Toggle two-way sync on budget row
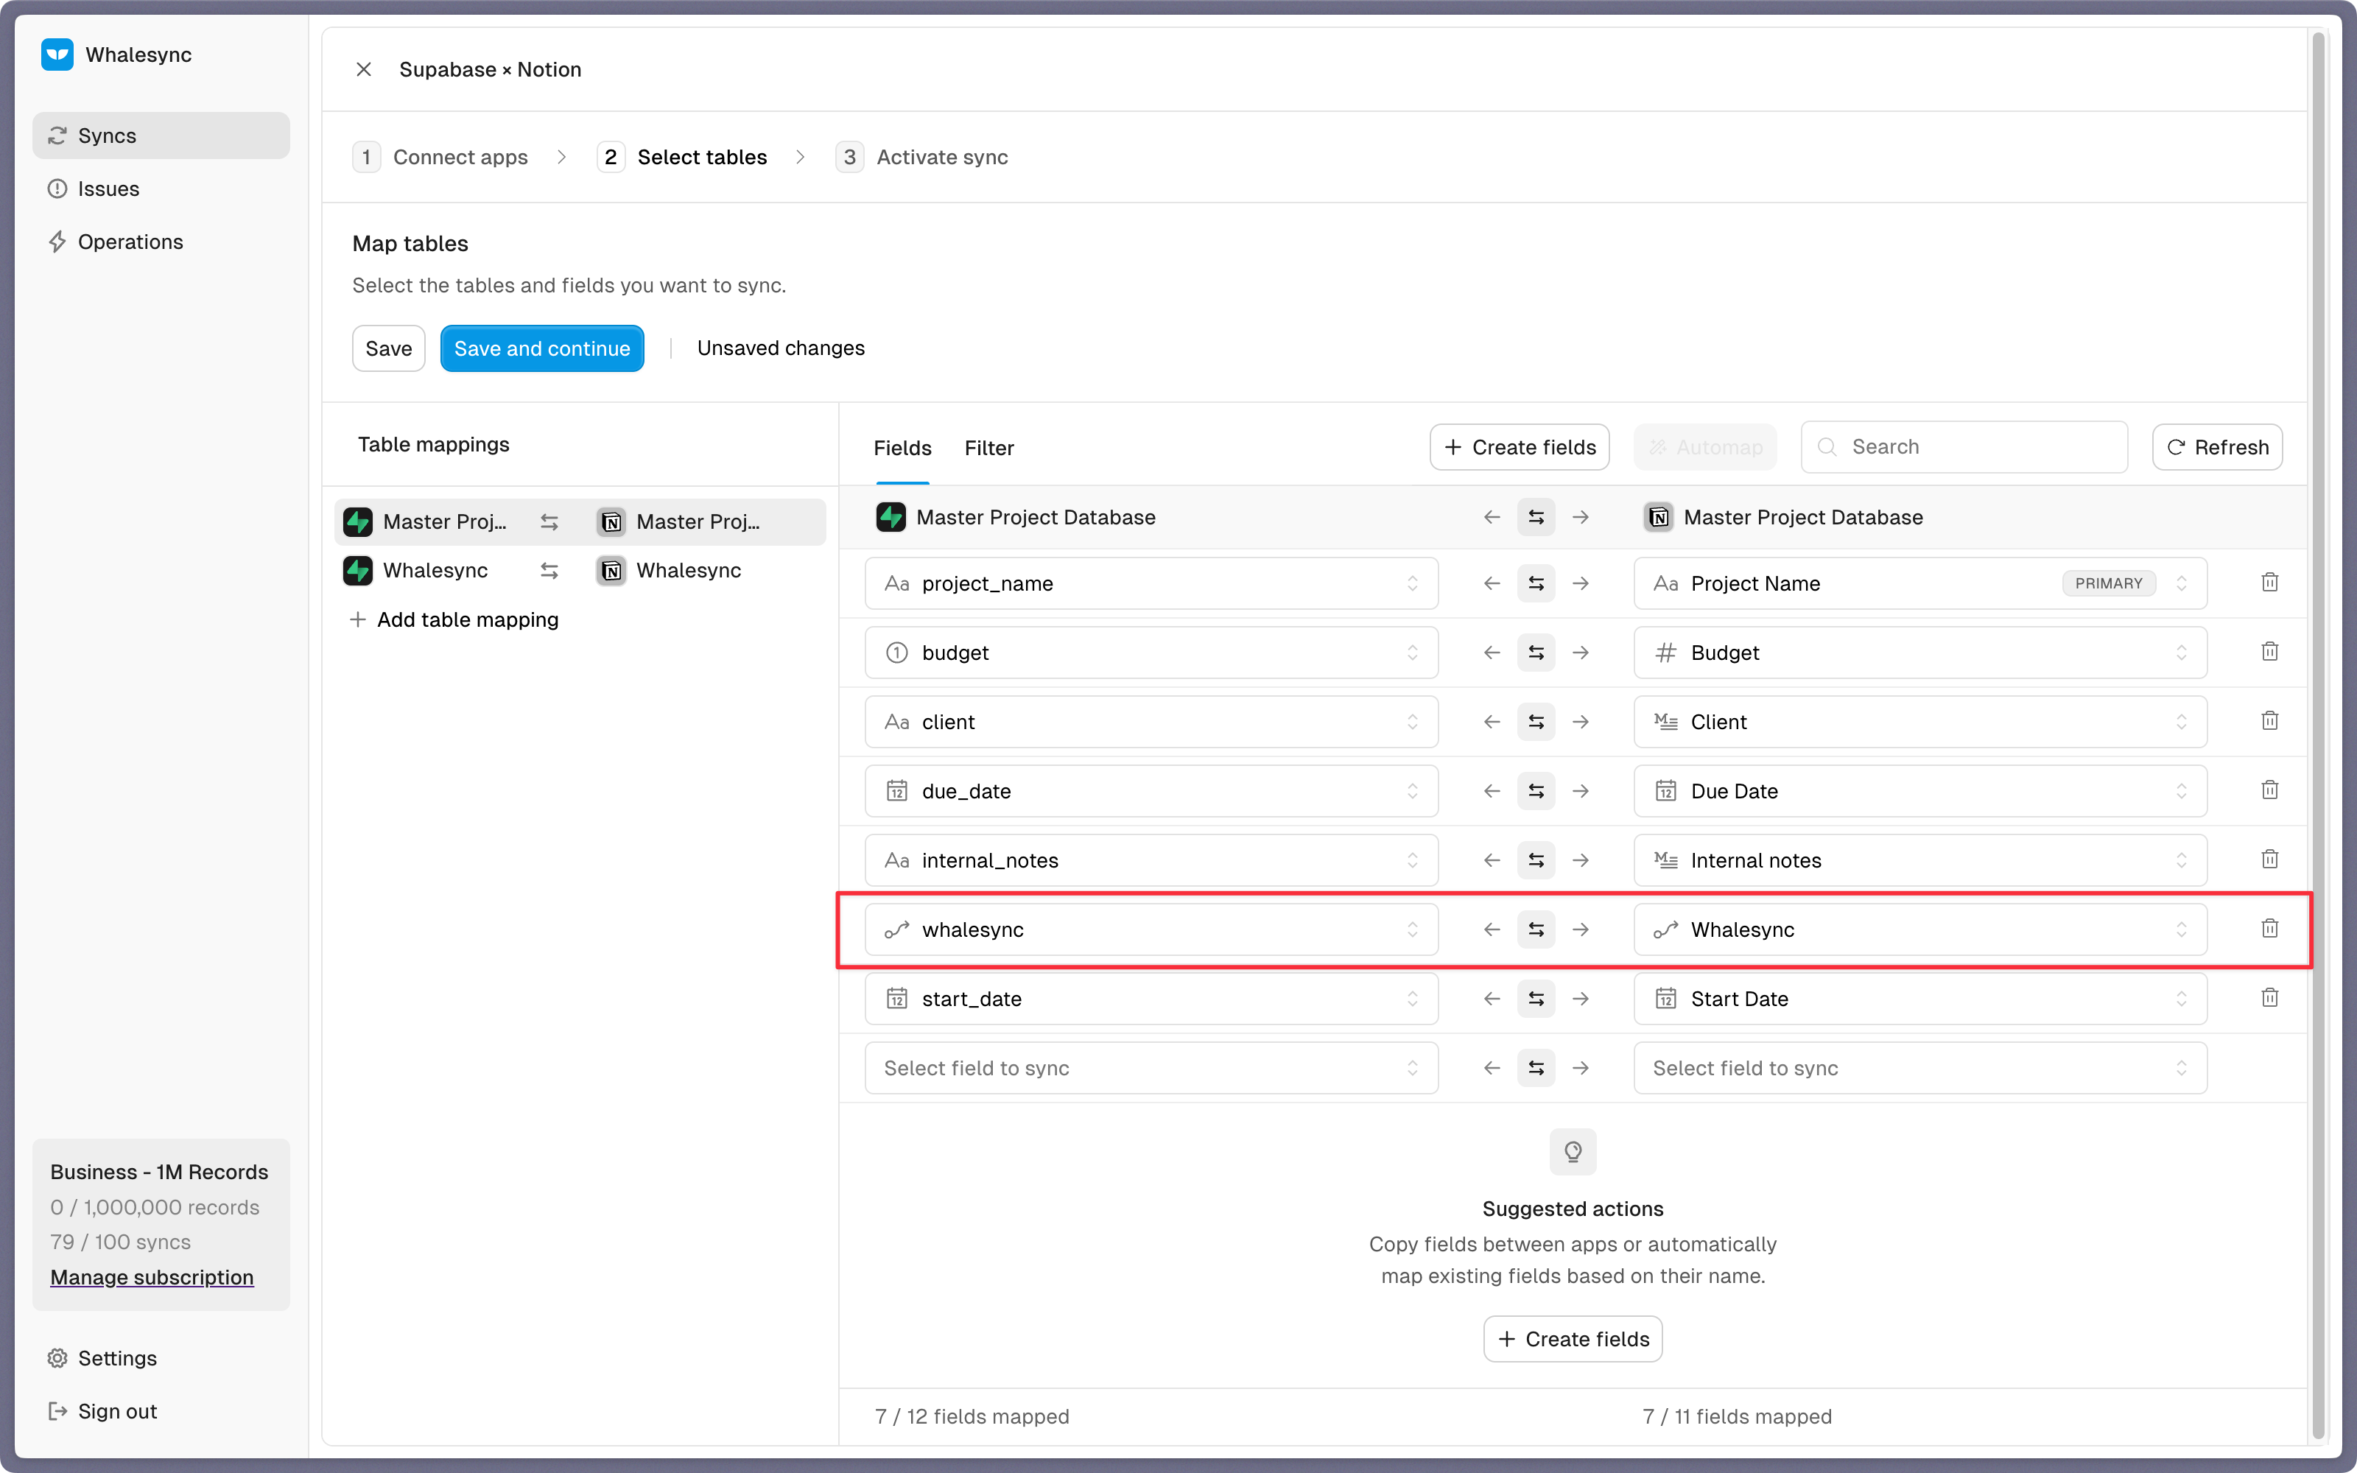This screenshot has width=2357, height=1473. (x=1536, y=653)
